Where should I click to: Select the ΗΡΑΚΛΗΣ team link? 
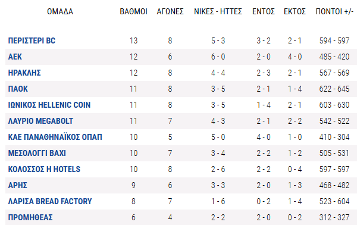[x=24, y=73]
